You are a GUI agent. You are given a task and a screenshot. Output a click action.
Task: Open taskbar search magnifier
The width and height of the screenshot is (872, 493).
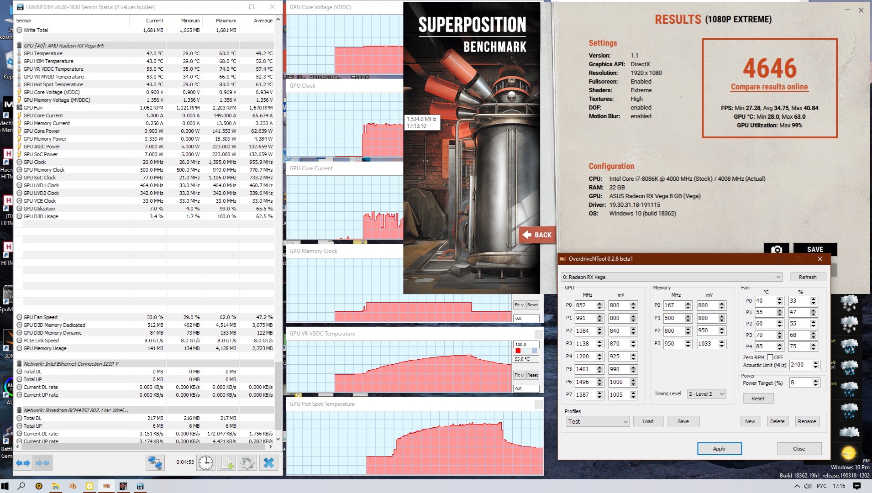21,486
